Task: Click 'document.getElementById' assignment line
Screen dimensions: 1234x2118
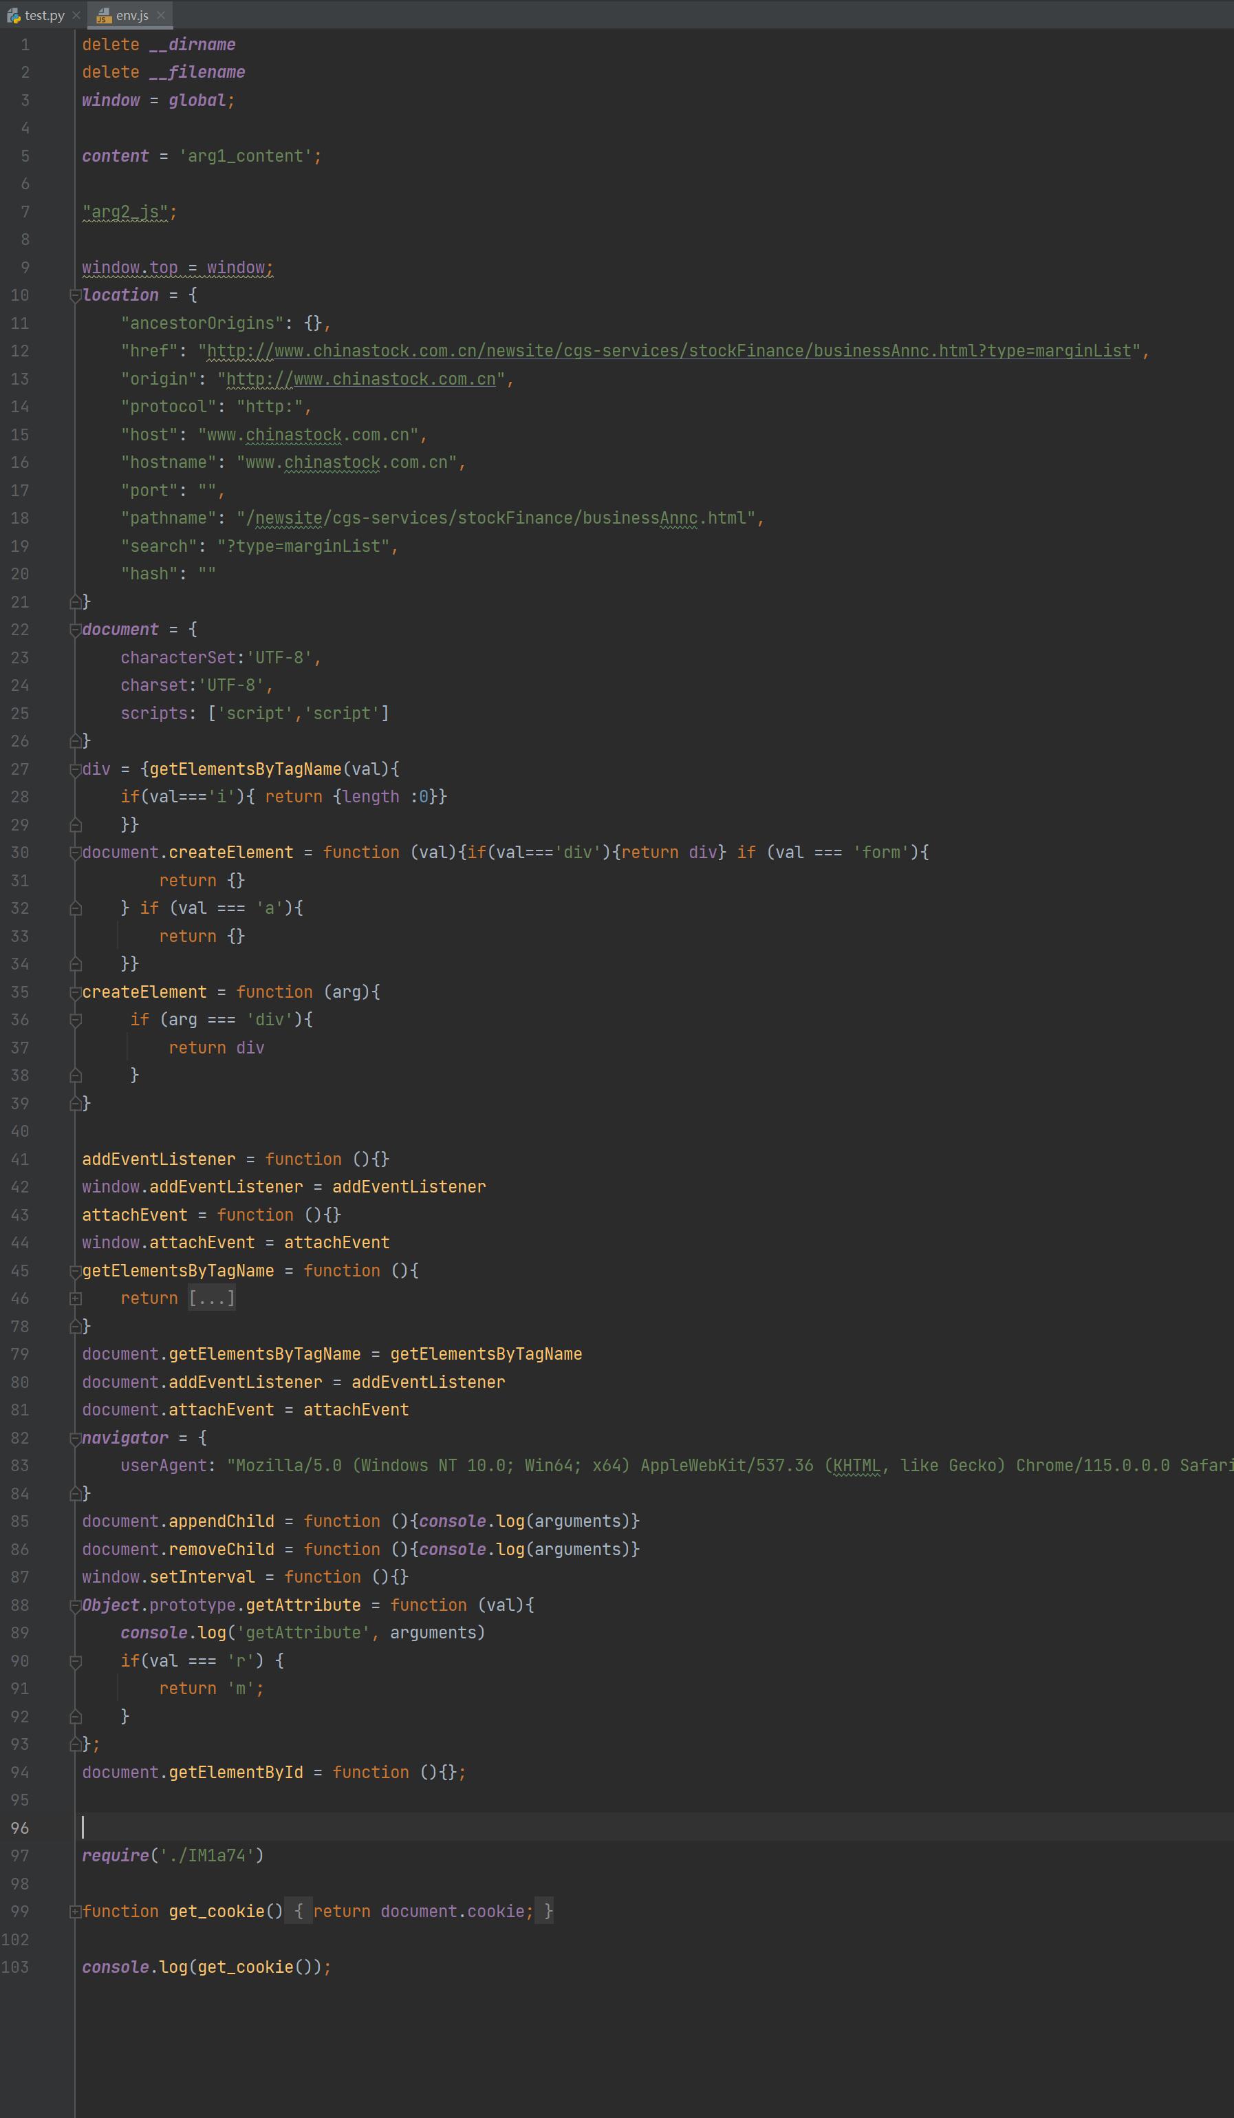Action: pyautogui.click(x=274, y=1772)
